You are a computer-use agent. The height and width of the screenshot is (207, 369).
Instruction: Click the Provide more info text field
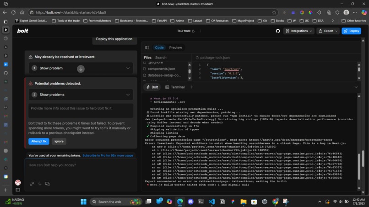coord(81,111)
